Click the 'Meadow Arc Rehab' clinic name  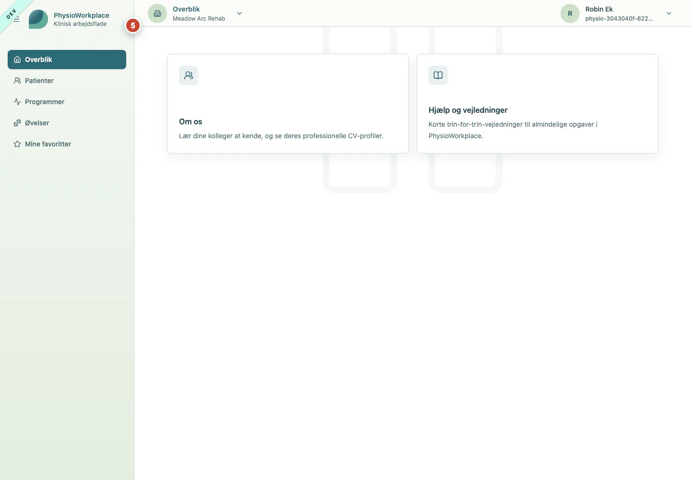click(x=199, y=19)
